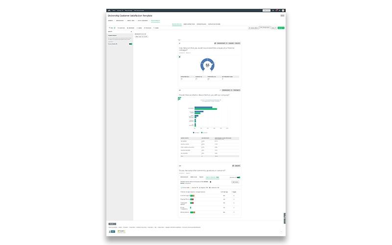The image size is (392, 245).
Task: Click the NPS gauge chart showing 55
Action: [207, 65]
